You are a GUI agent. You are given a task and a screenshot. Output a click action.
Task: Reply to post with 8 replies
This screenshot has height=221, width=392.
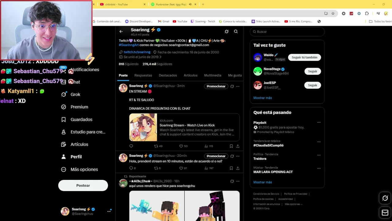(132, 168)
